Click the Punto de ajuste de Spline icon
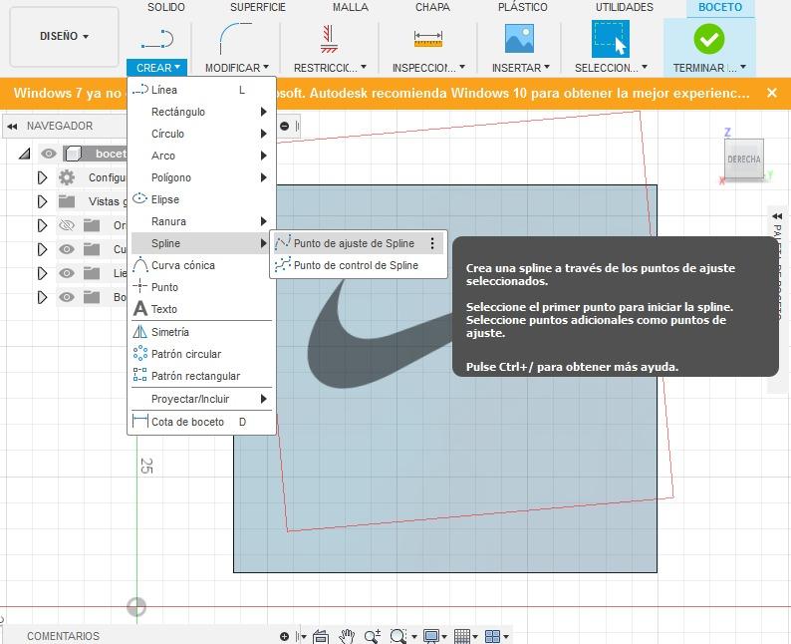The height and width of the screenshot is (644, 791). 283,243
